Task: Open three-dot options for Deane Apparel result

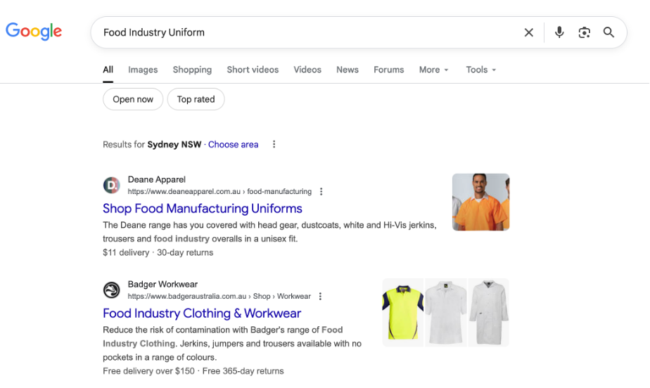Action: pyautogui.click(x=321, y=191)
